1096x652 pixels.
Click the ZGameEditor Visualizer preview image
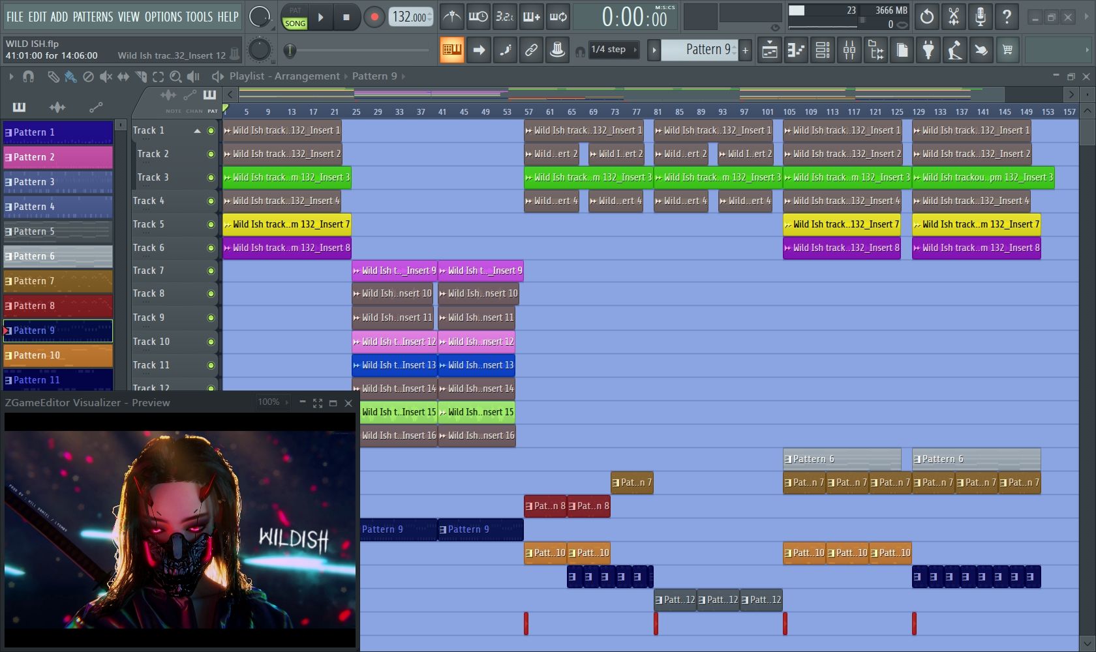click(180, 529)
